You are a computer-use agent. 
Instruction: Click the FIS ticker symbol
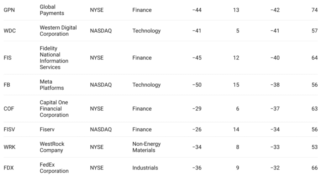pos(8,58)
